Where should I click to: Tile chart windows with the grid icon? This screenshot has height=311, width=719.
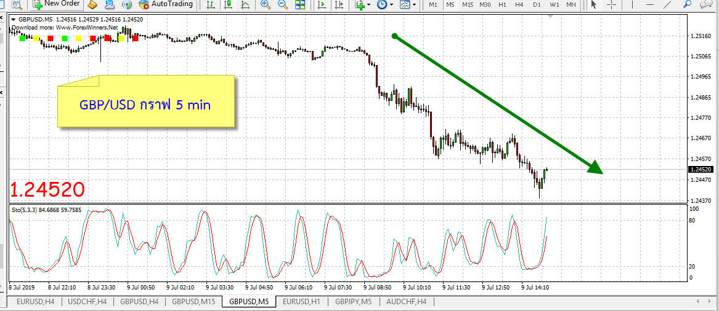[x=301, y=5]
